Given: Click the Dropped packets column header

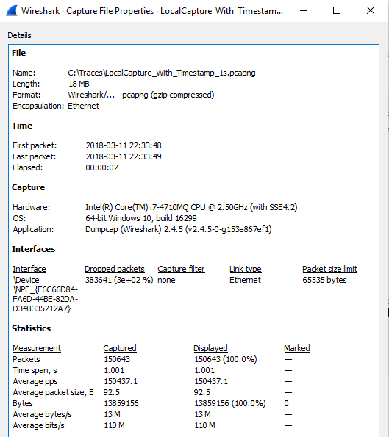Looking at the screenshot, I should [115, 269].
